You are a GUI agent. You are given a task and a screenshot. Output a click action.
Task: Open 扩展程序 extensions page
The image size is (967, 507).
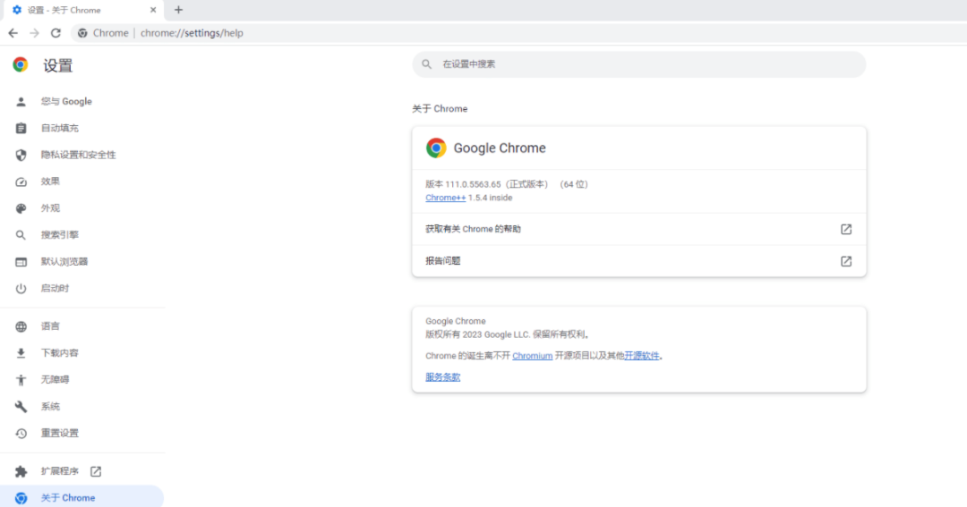pyautogui.click(x=82, y=471)
